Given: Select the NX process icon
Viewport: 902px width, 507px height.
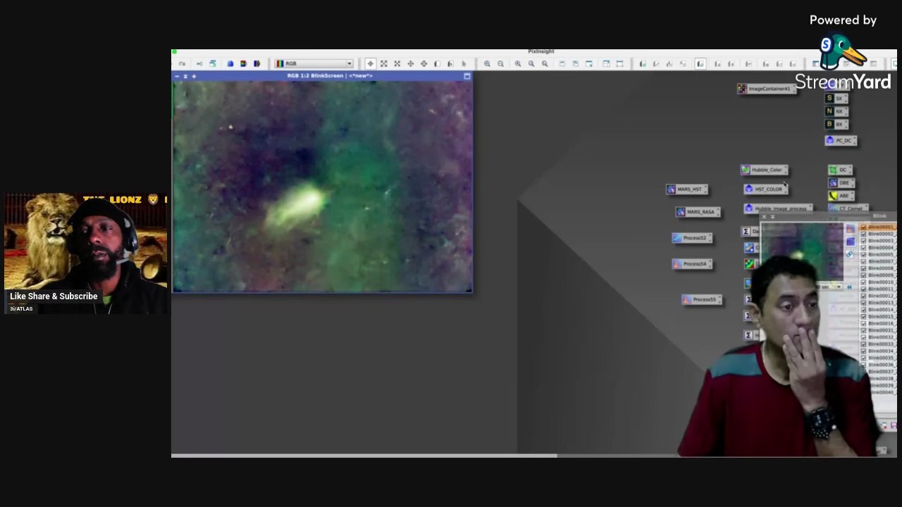Looking at the screenshot, I should point(836,111).
